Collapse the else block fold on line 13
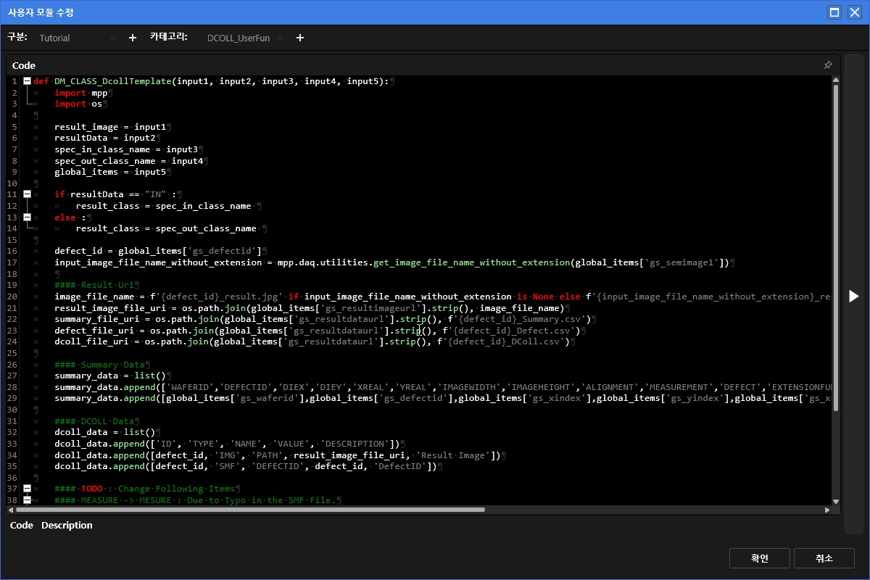 pos(27,217)
